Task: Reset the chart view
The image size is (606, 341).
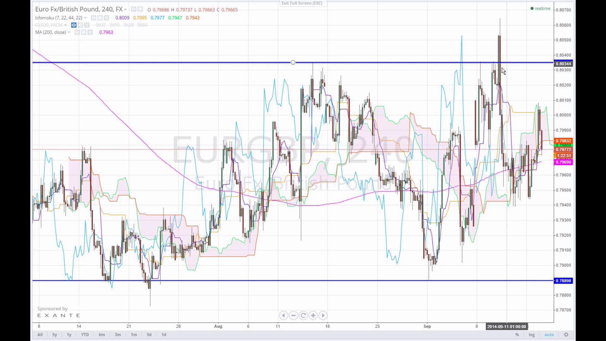Action: tap(303, 315)
